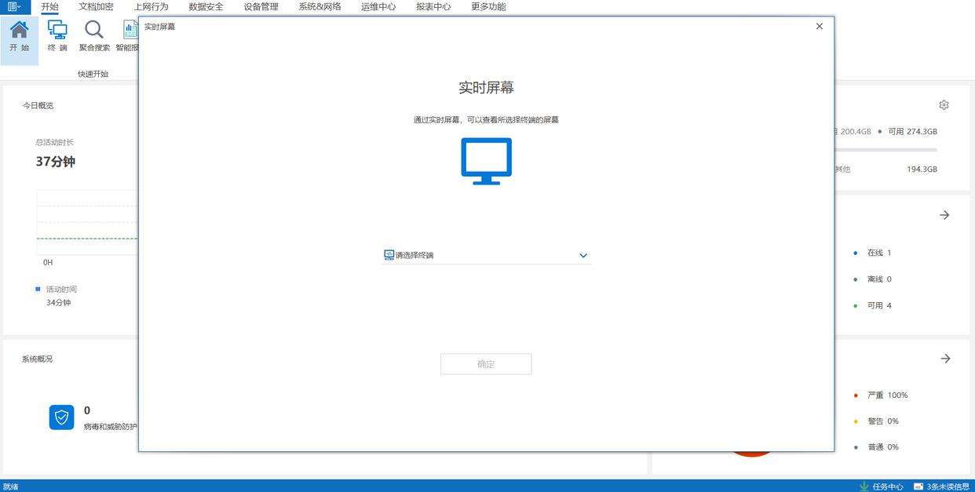Image resolution: width=975 pixels, height=492 pixels.
Task: Open the 数据安全 tab
Action: coord(206,6)
